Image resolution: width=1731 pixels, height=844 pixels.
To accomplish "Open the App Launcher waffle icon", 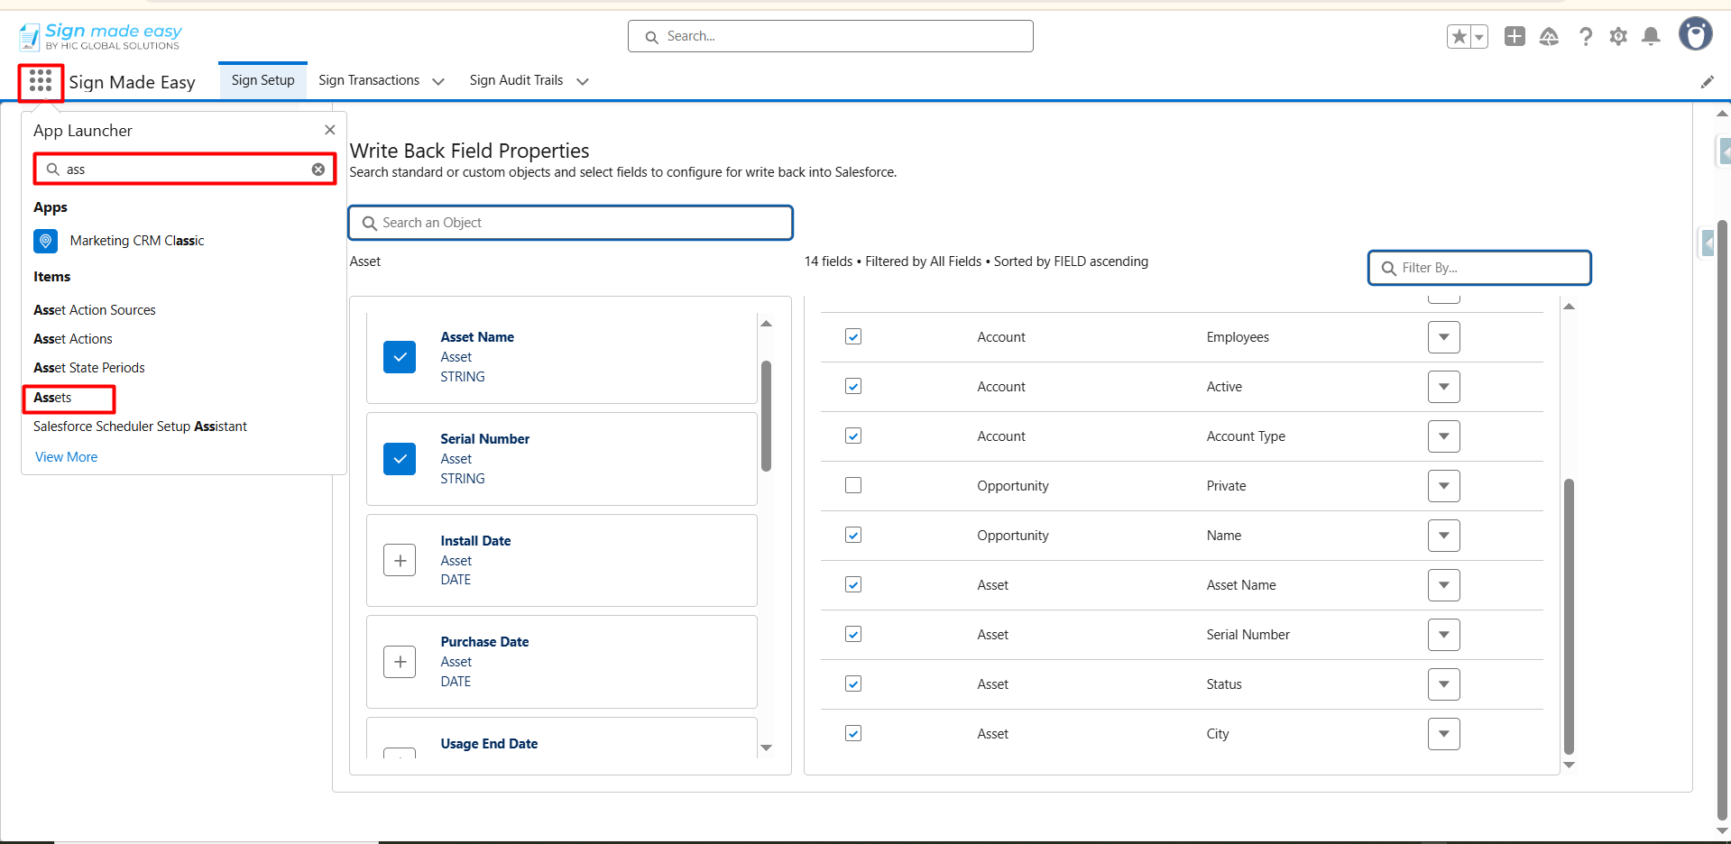I will [x=41, y=82].
